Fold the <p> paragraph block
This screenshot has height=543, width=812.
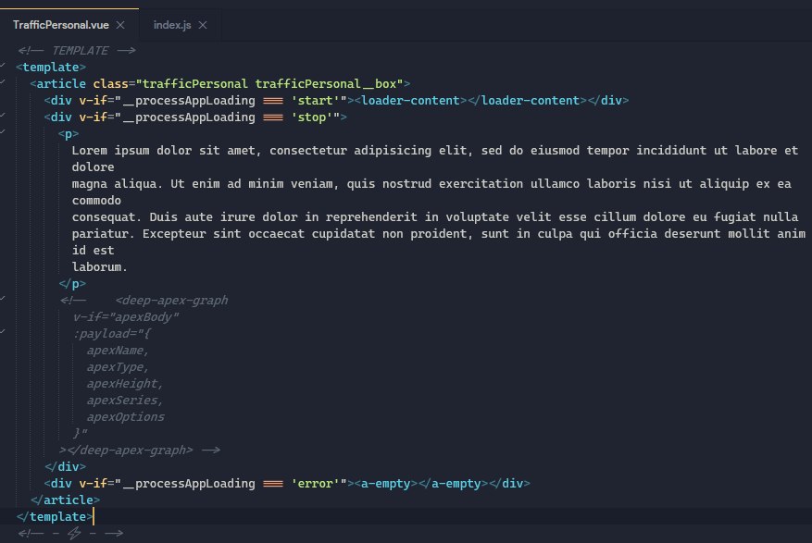click(x=3, y=132)
